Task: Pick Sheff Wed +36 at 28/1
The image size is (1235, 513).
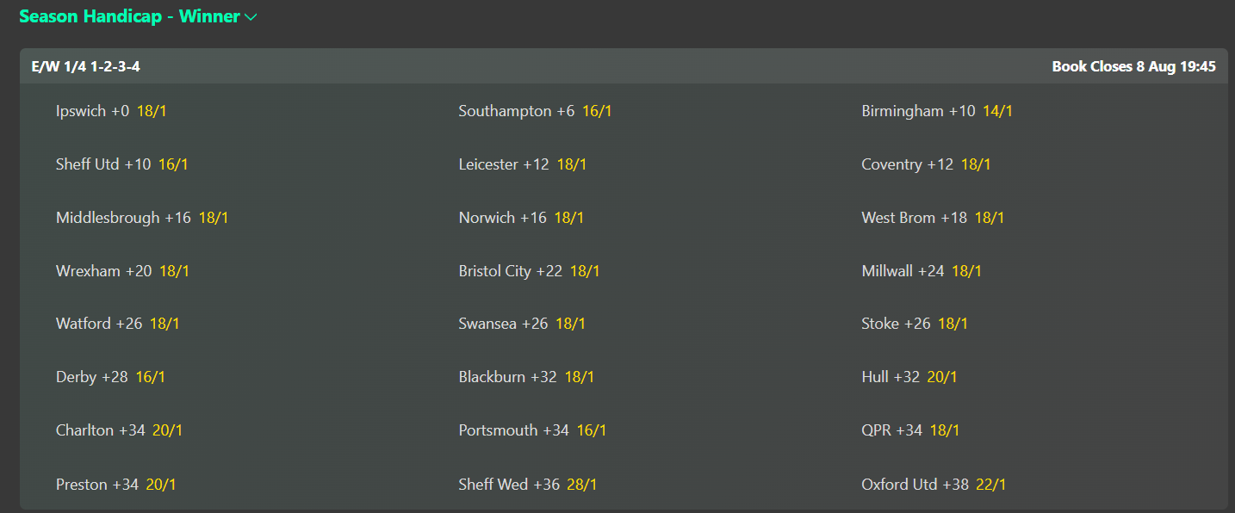Action: coord(528,485)
